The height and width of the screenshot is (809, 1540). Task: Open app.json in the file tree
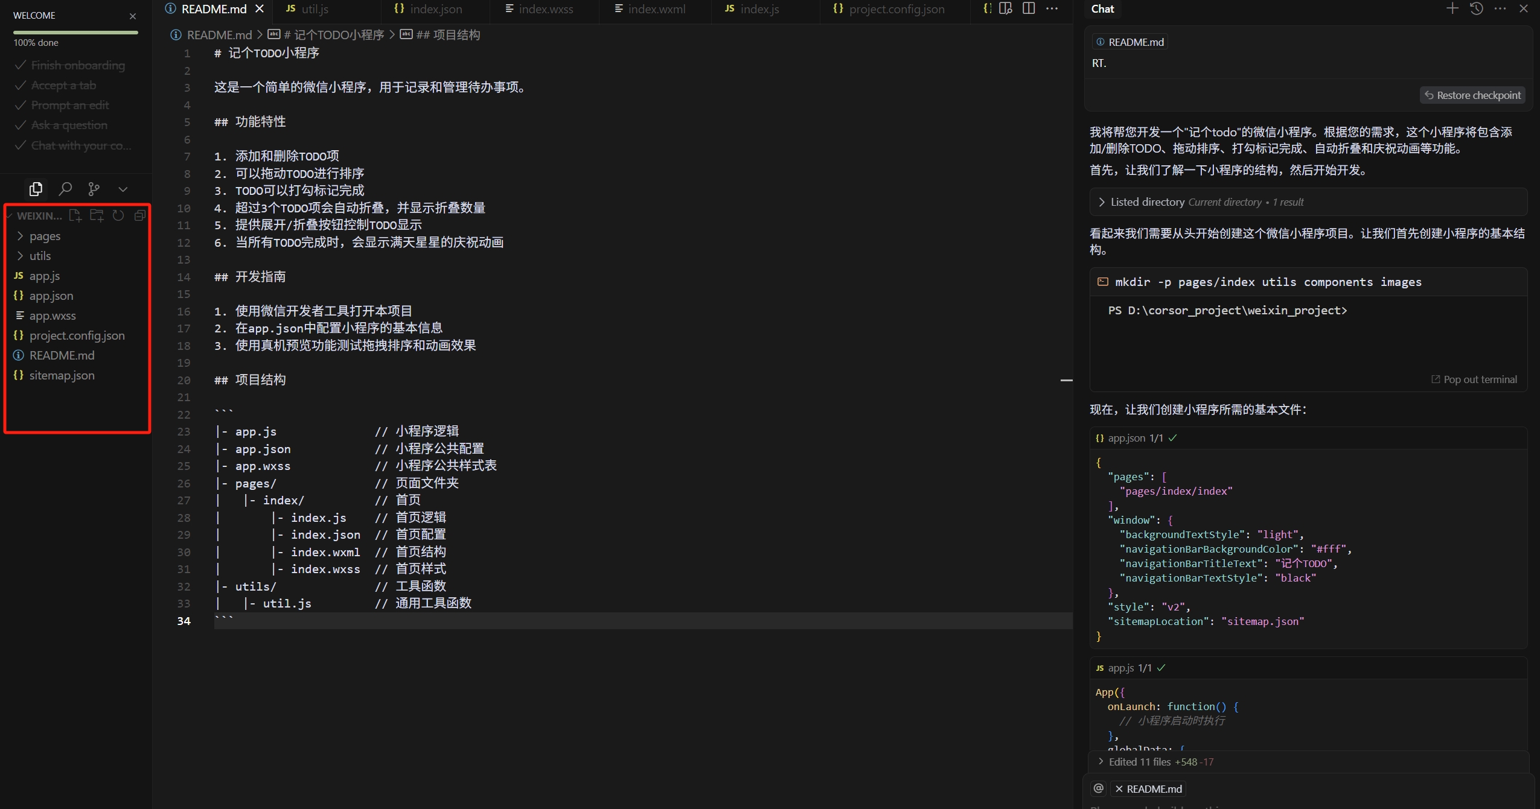[51, 296]
